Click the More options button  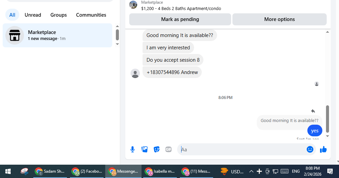click(279, 19)
